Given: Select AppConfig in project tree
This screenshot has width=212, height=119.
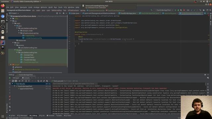Looking at the screenshot, I should pyautogui.click(x=30, y=36).
